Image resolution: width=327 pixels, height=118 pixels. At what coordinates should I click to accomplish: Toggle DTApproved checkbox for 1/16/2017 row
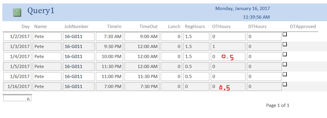tap(285, 84)
